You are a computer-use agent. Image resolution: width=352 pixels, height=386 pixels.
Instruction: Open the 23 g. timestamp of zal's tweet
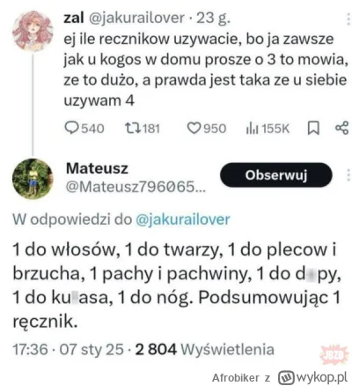point(213,19)
